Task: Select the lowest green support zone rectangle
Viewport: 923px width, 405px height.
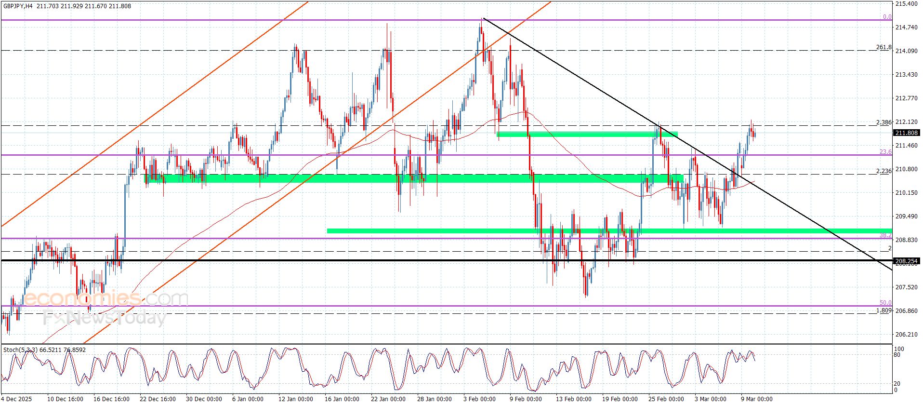Action: 609,231
